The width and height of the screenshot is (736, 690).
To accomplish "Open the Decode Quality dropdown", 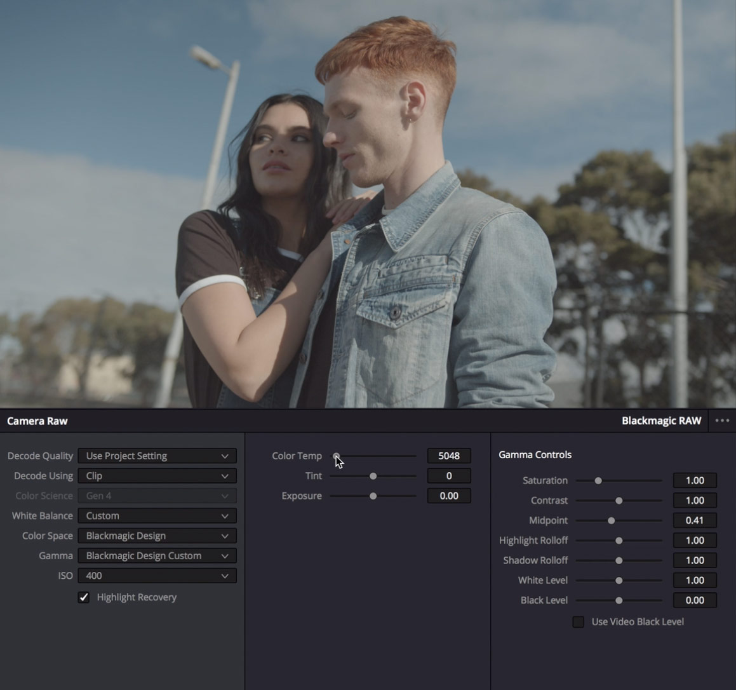I will [x=157, y=456].
